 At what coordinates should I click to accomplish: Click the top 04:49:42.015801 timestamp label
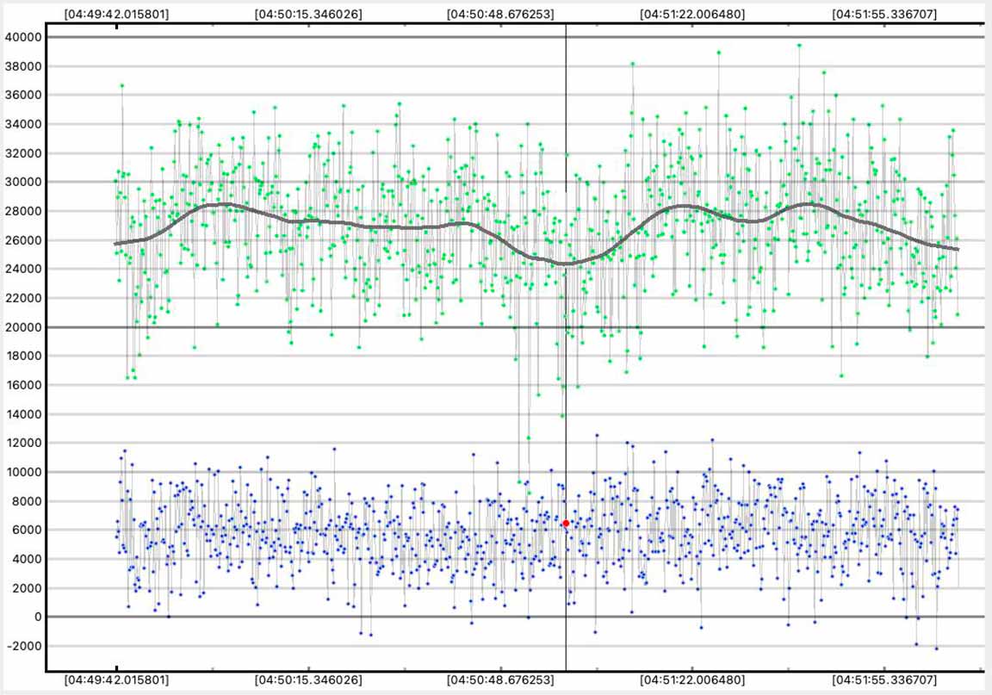coord(117,14)
